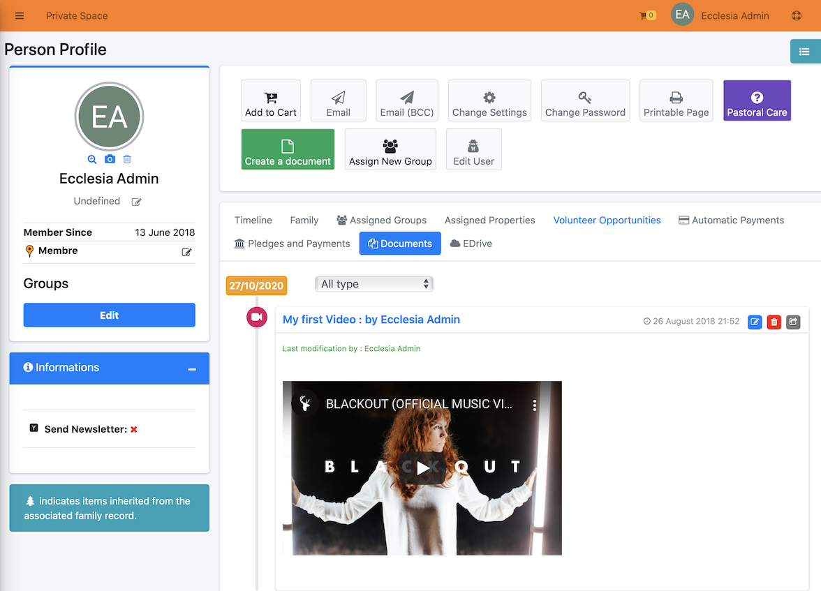Open Pastoral Care
This screenshot has width=821, height=591.
[x=757, y=100]
